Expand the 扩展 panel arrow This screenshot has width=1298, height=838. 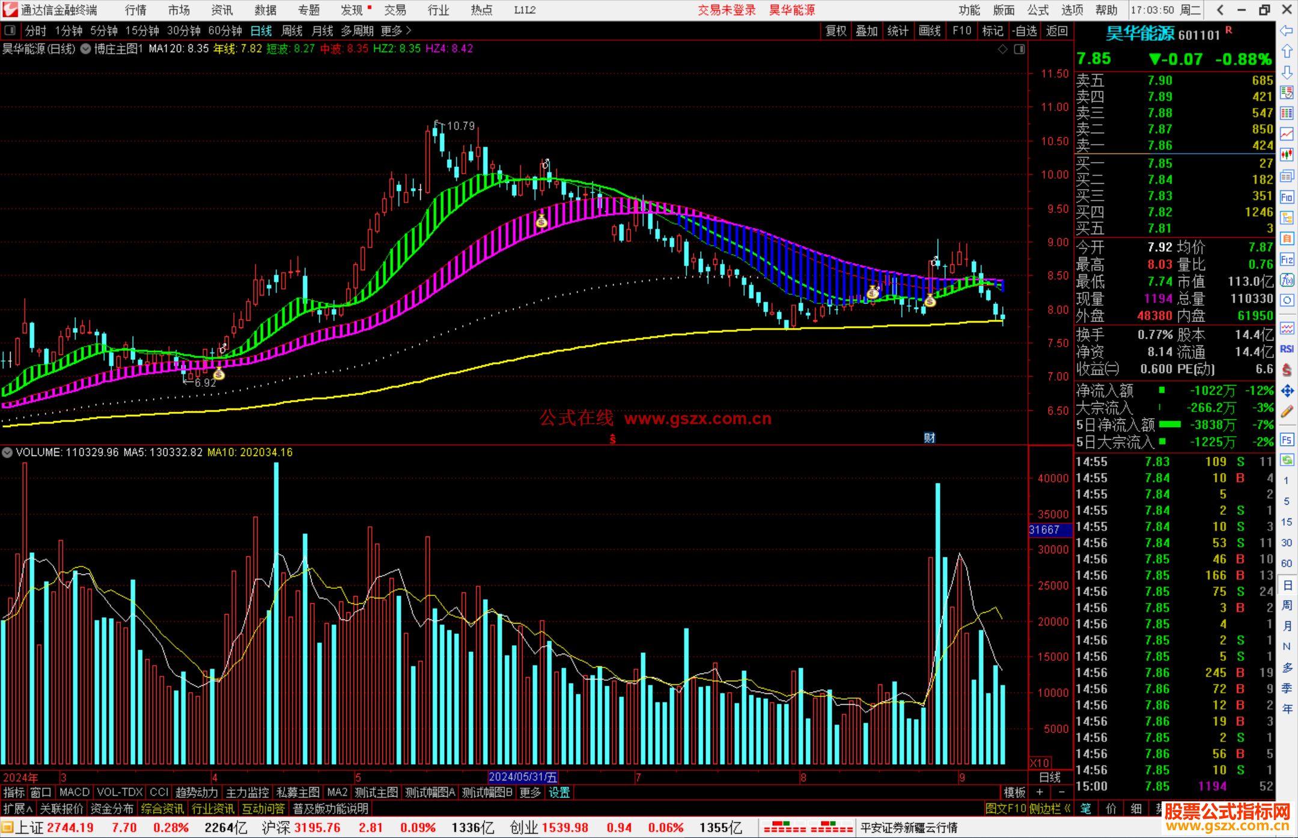18,809
